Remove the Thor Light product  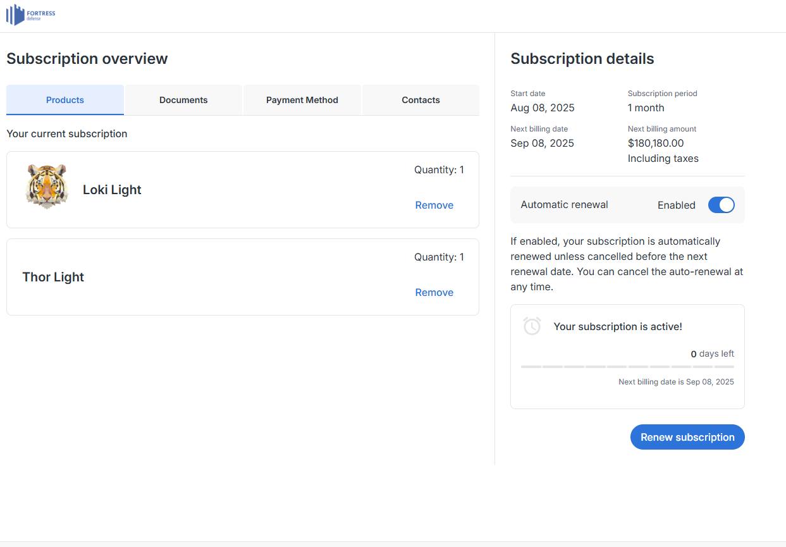434,292
